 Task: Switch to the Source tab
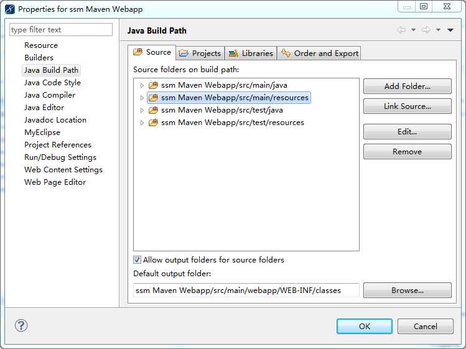click(152, 52)
